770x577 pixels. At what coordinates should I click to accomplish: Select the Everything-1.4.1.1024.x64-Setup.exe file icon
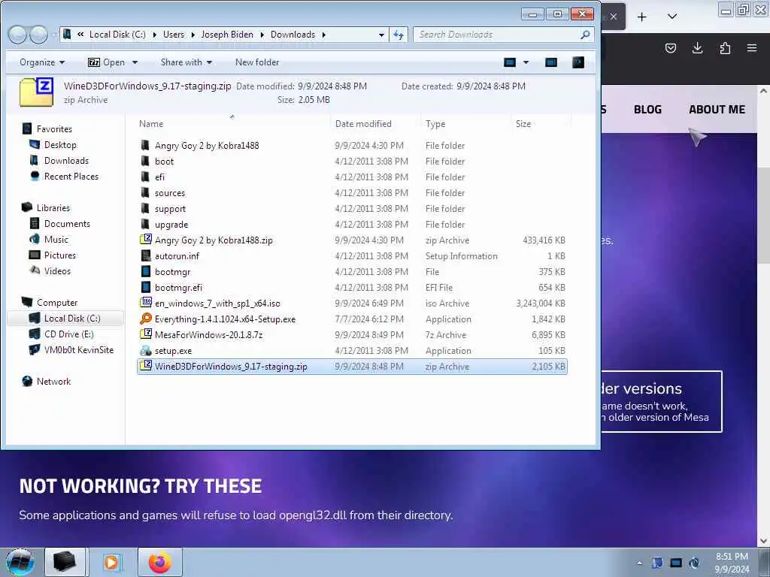click(146, 319)
